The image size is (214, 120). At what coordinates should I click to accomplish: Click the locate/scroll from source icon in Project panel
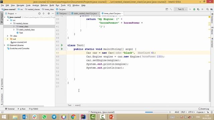[39, 13]
